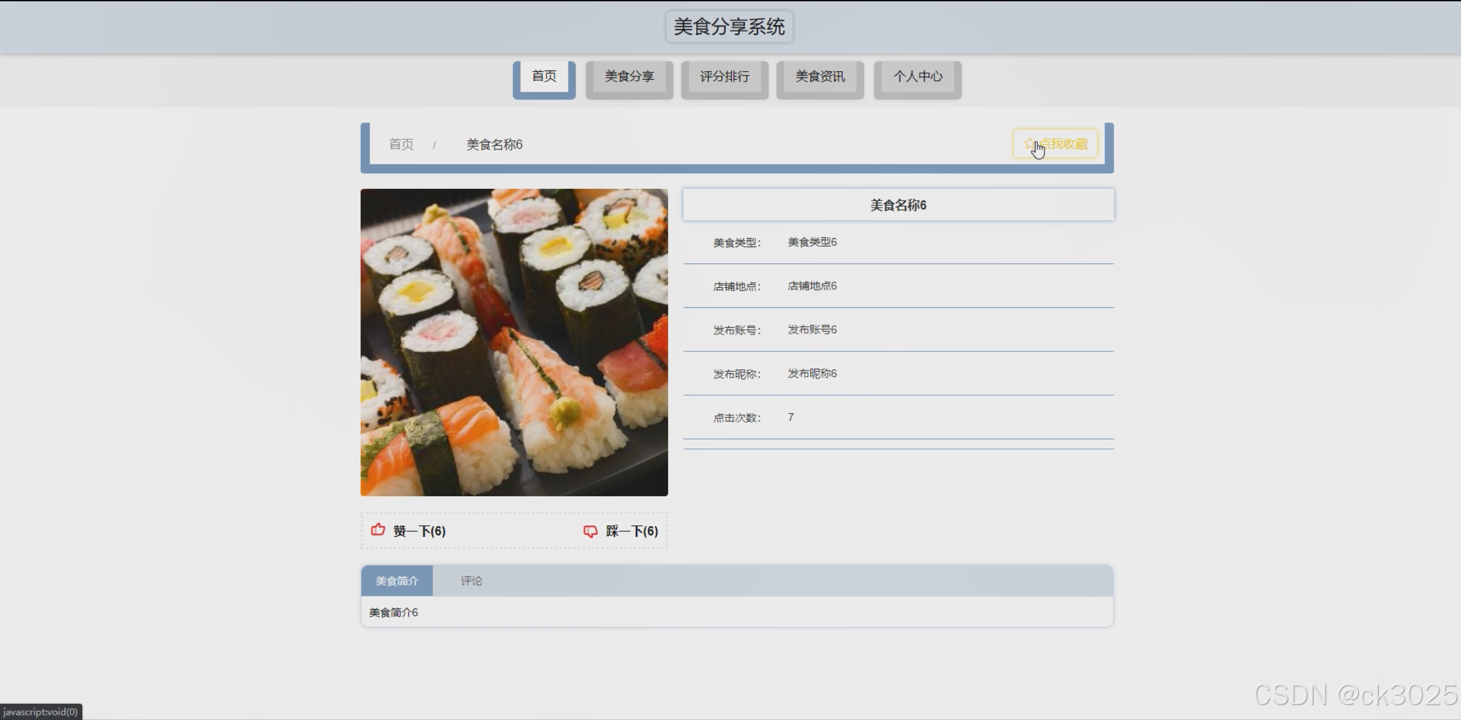This screenshot has width=1461, height=720.
Task: Open the 美食资讯 navigation tab
Action: [820, 76]
